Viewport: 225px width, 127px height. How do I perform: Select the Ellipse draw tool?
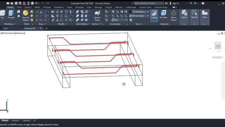pyautogui.click(x=46, y=20)
